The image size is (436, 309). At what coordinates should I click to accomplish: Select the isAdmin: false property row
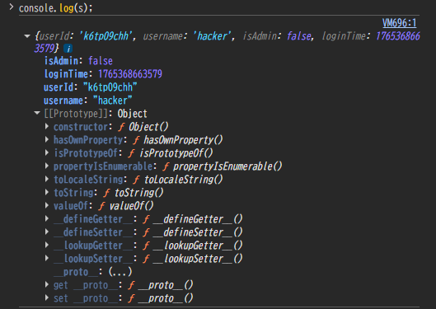tap(78, 61)
